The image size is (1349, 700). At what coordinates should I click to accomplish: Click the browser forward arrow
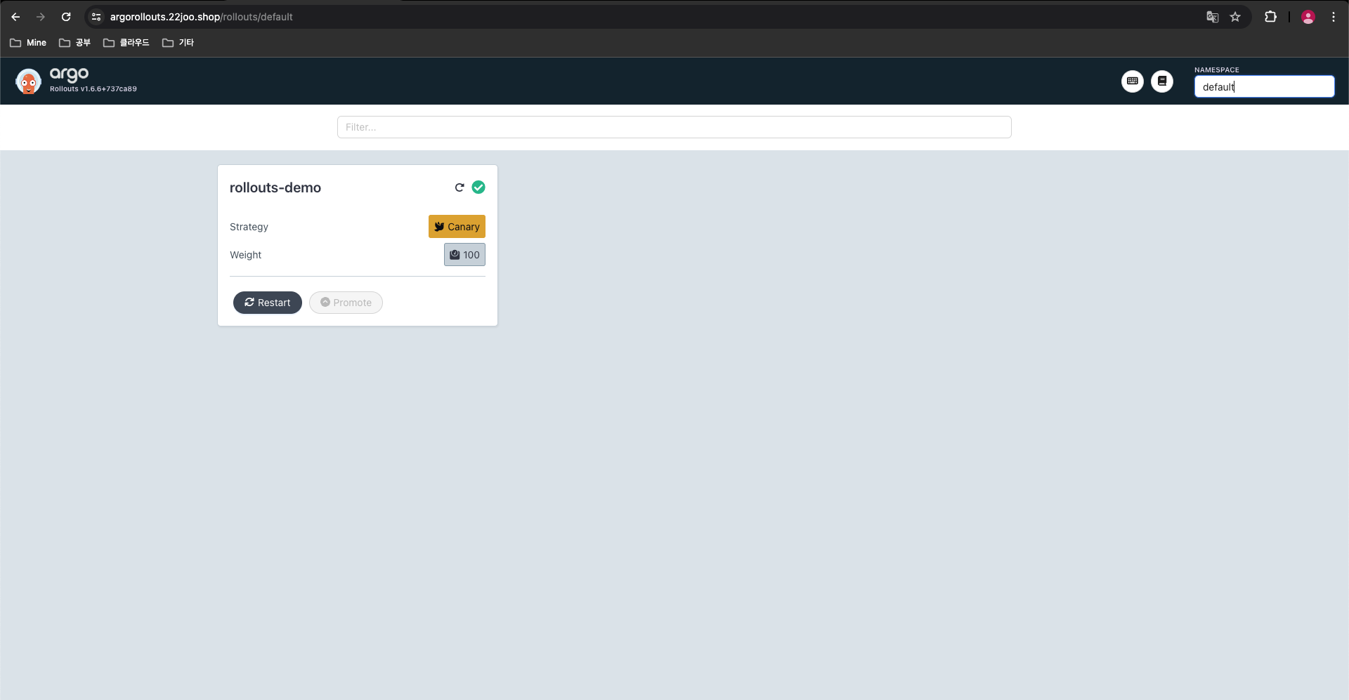tap(41, 17)
